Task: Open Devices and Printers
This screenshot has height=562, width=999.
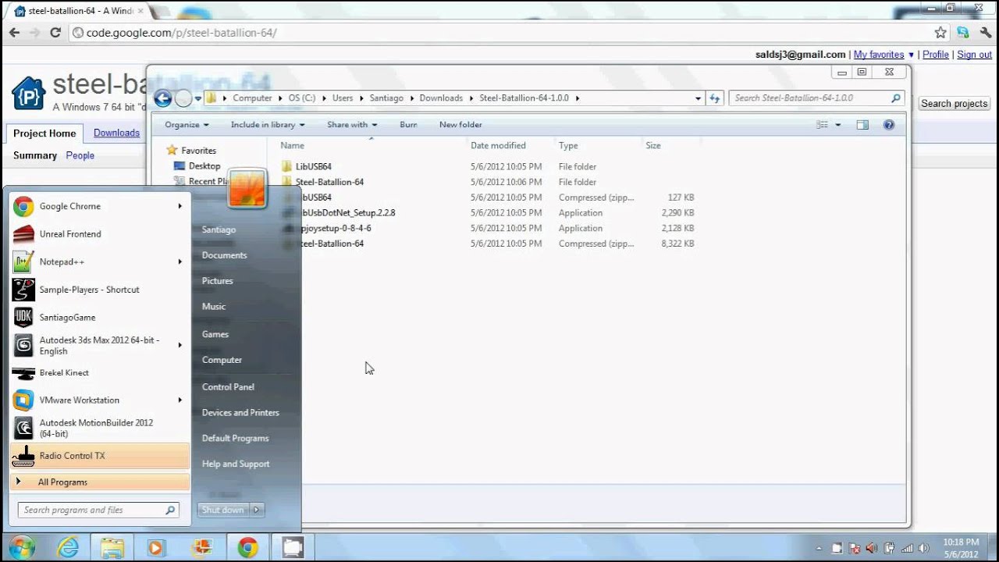Action: [x=240, y=413]
